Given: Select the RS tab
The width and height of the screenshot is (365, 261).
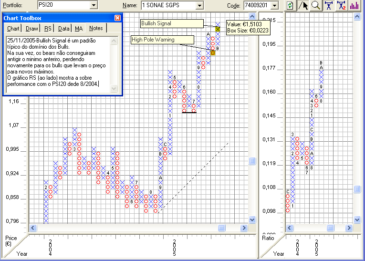Looking at the screenshot, I should tap(48, 29).
